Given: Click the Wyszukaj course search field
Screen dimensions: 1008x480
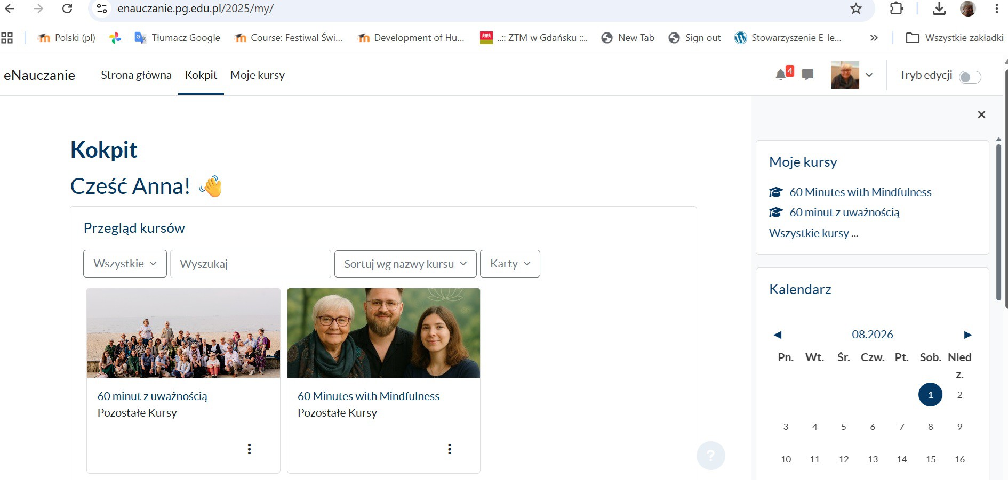Looking at the screenshot, I should [251, 264].
